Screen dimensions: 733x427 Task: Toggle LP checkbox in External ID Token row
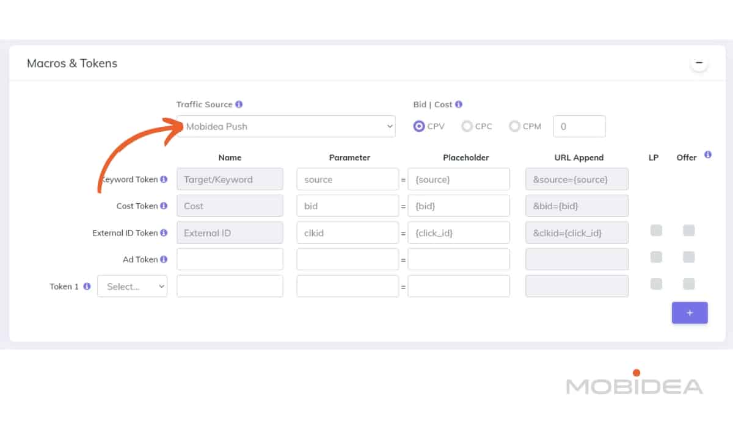pos(656,231)
